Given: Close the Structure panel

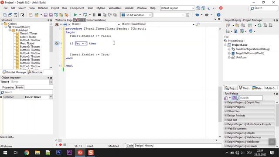Looking at the screenshot, I should (x=51, y=20).
